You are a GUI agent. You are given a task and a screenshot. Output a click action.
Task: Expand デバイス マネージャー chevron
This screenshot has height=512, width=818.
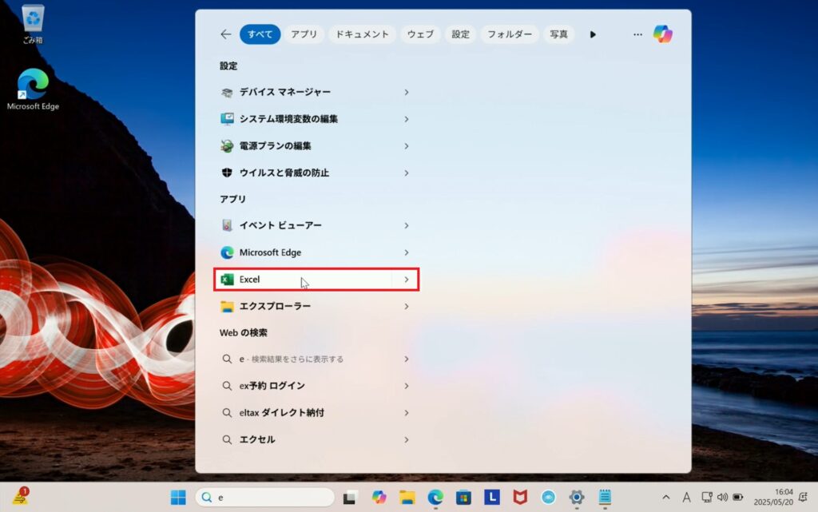(406, 93)
